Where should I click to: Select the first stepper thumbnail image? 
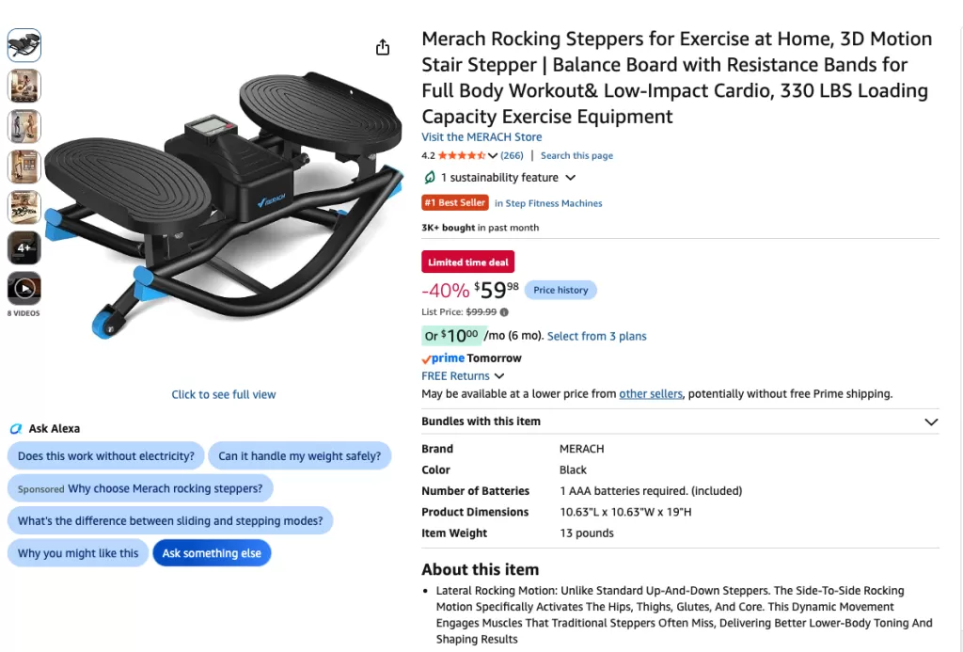tap(24, 45)
